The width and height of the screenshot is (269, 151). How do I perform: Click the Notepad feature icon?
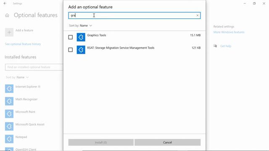9,139
